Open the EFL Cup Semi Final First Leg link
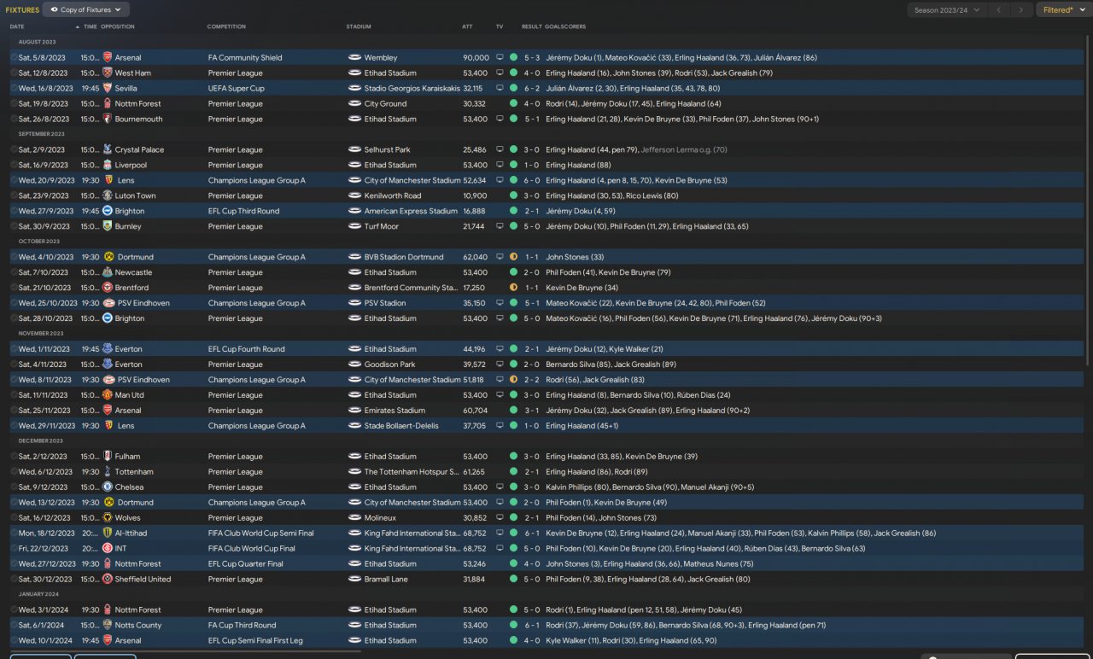Image resolution: width=1093 pixels, height=659 pixels. coord(255,641)
